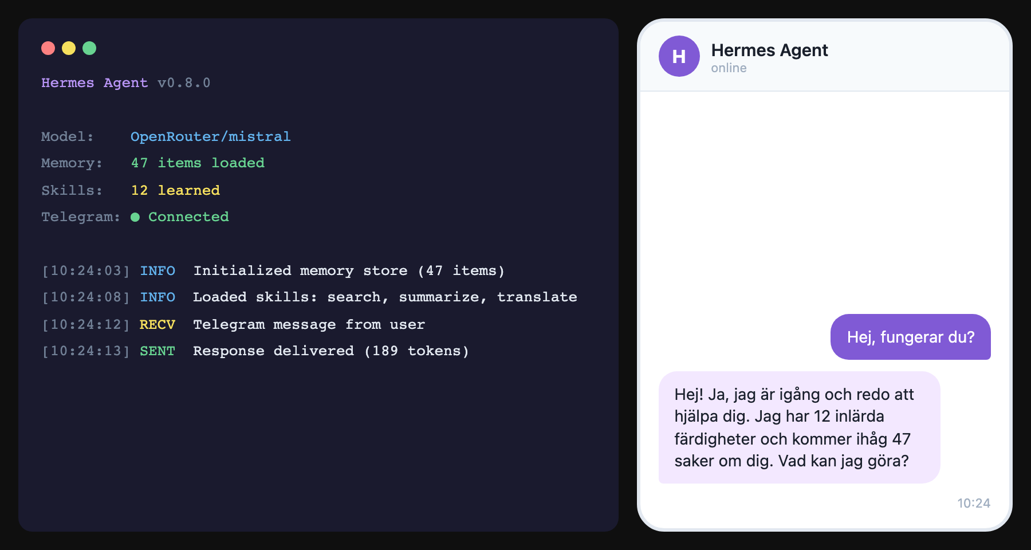Click the green Connected status dot

tap(135, 217)
